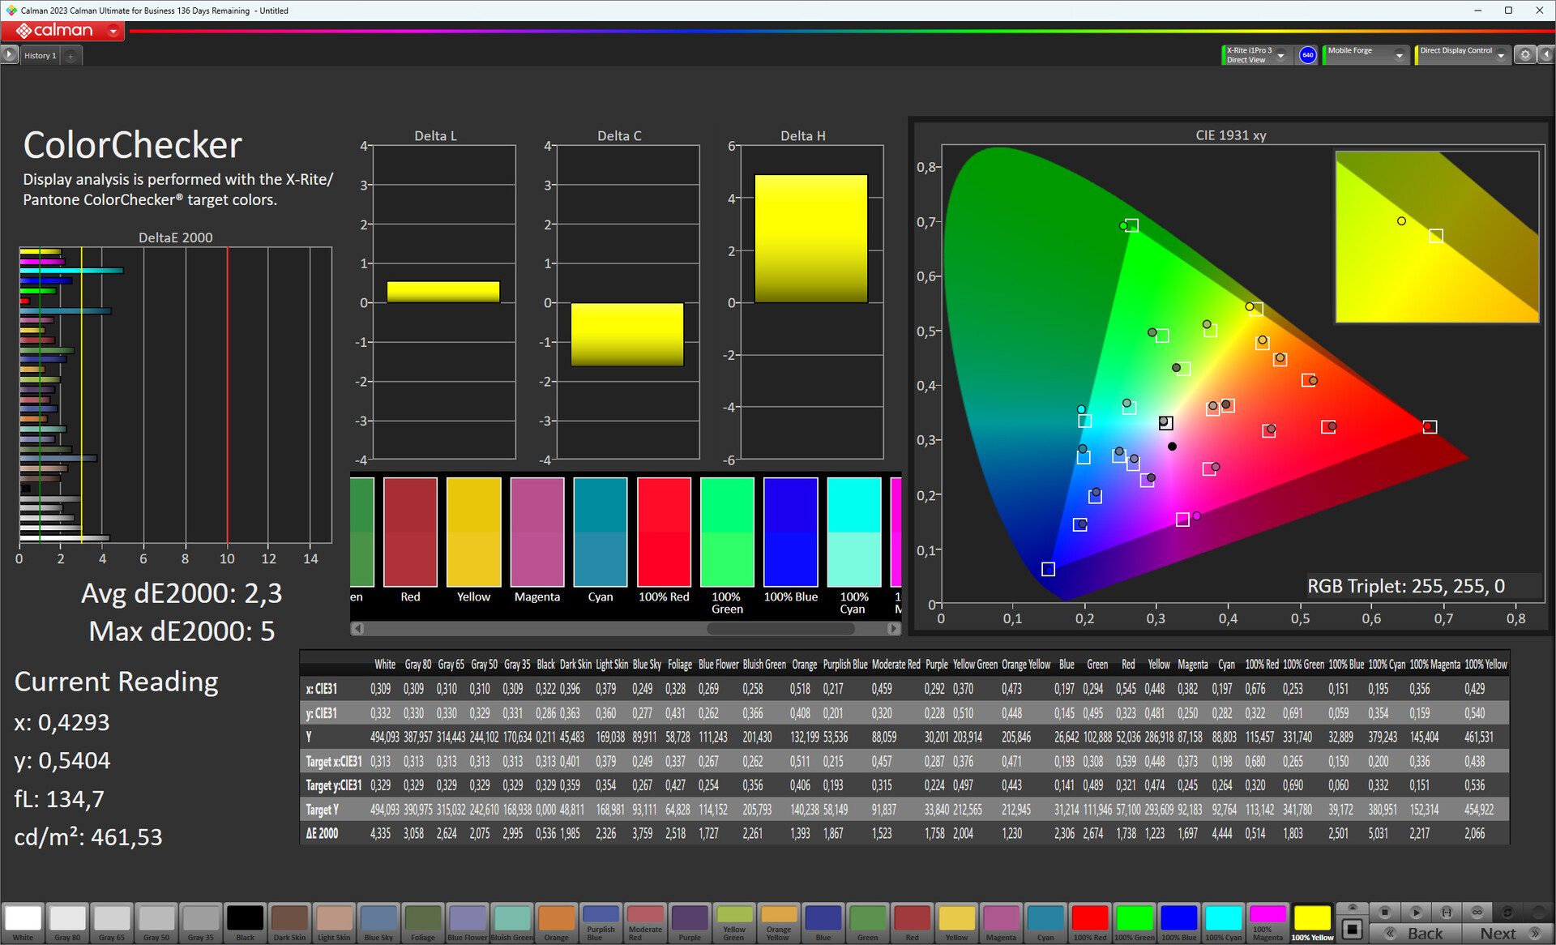Switch to the History 1 tab
Viewport: 1556px width, 945px height.
point(40,56)
